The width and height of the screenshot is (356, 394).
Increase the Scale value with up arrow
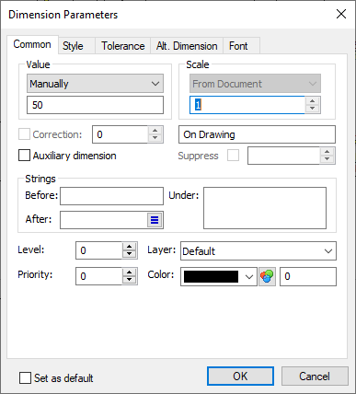click(x=312, y=101)
